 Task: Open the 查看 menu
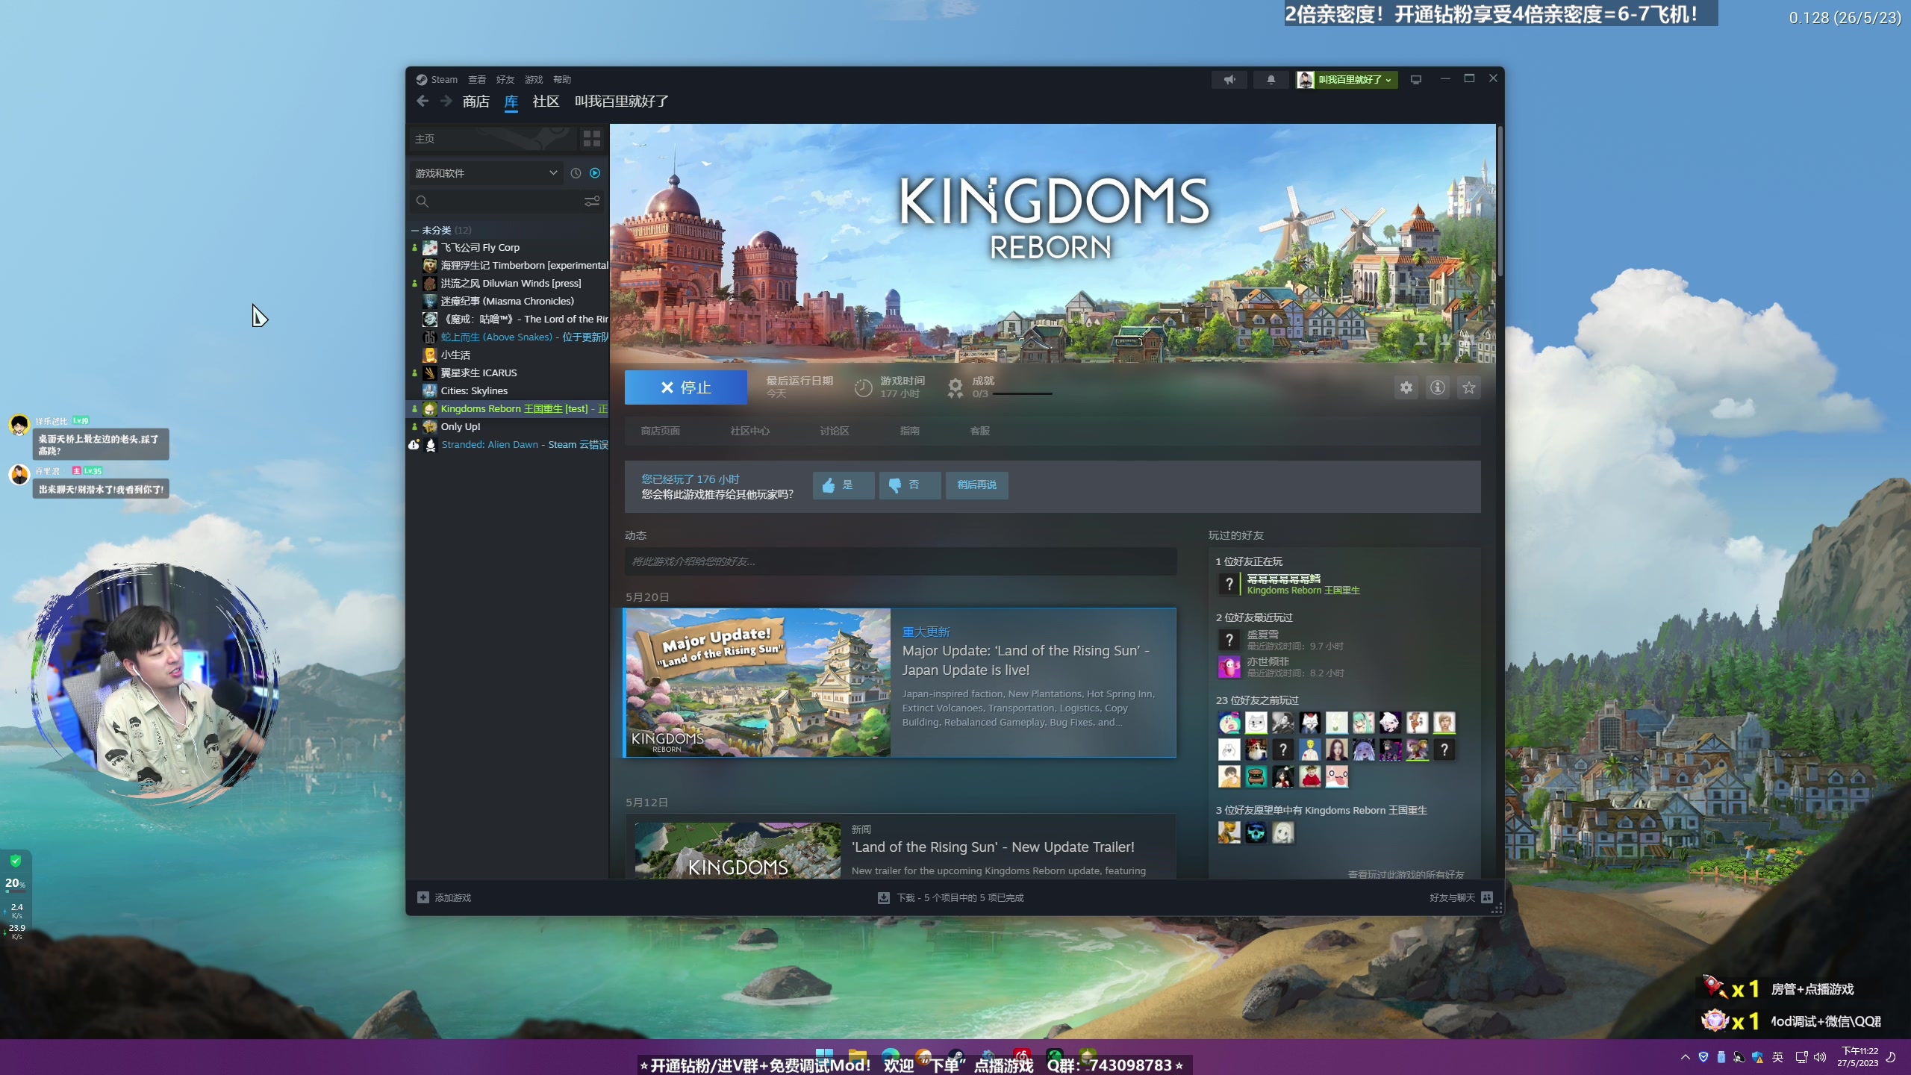[477, 80]
